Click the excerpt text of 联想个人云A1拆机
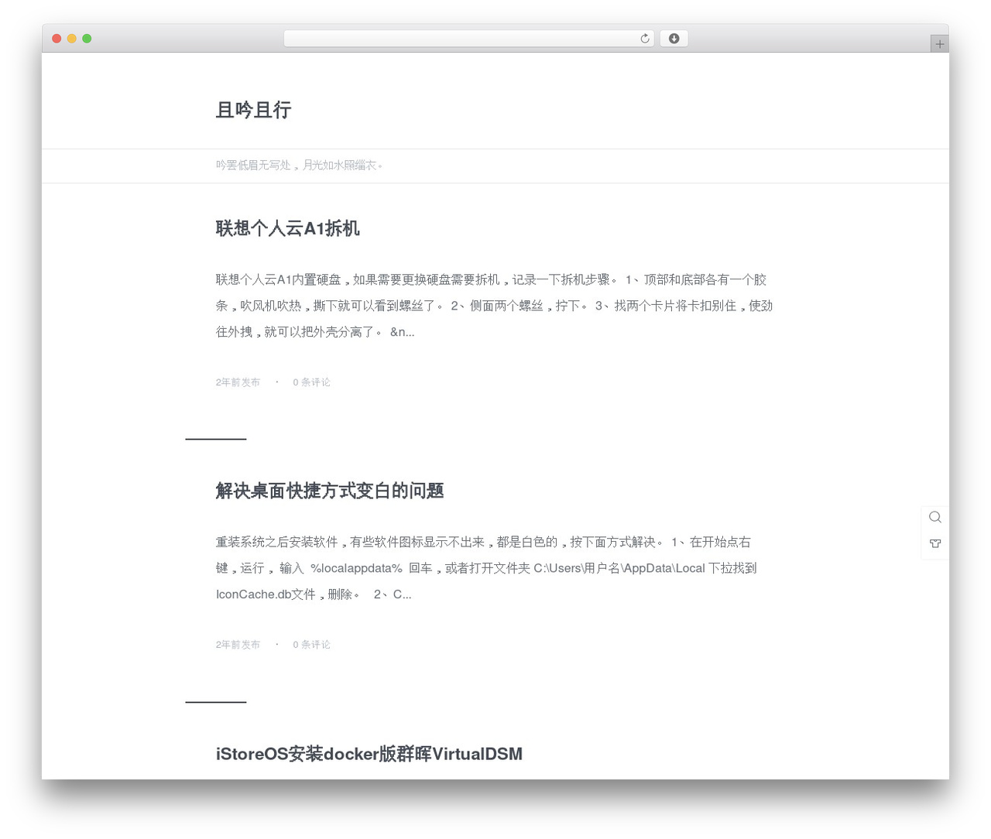 click(494, 306)
